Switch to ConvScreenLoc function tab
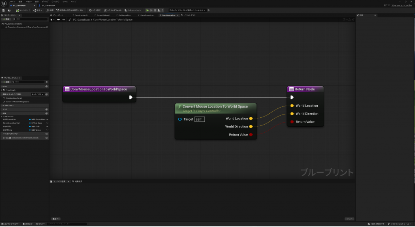 point(146,15)
